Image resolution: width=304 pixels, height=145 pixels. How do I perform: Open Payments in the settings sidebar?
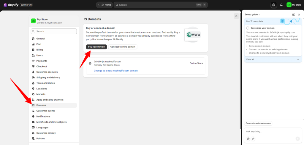point(42,61)
